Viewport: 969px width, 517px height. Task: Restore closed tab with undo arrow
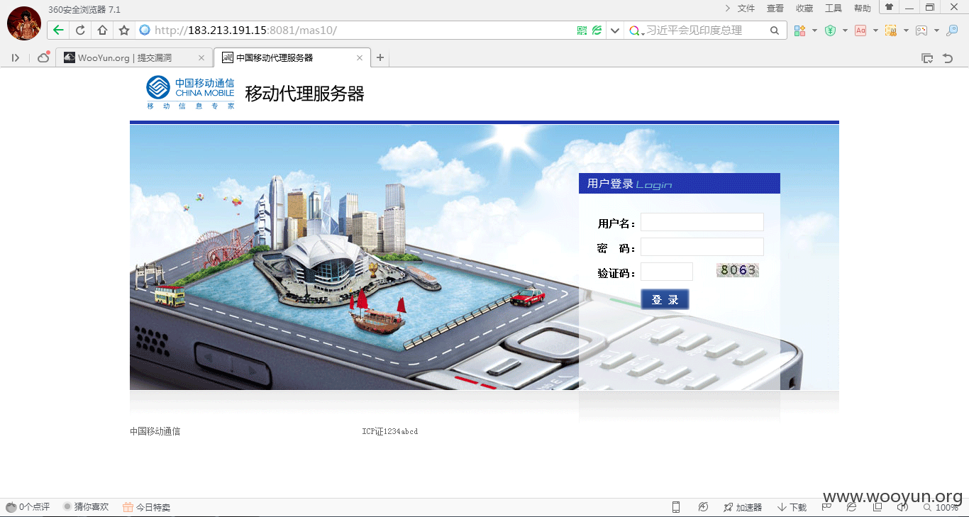pyautogui.click(x=948, y=58)
